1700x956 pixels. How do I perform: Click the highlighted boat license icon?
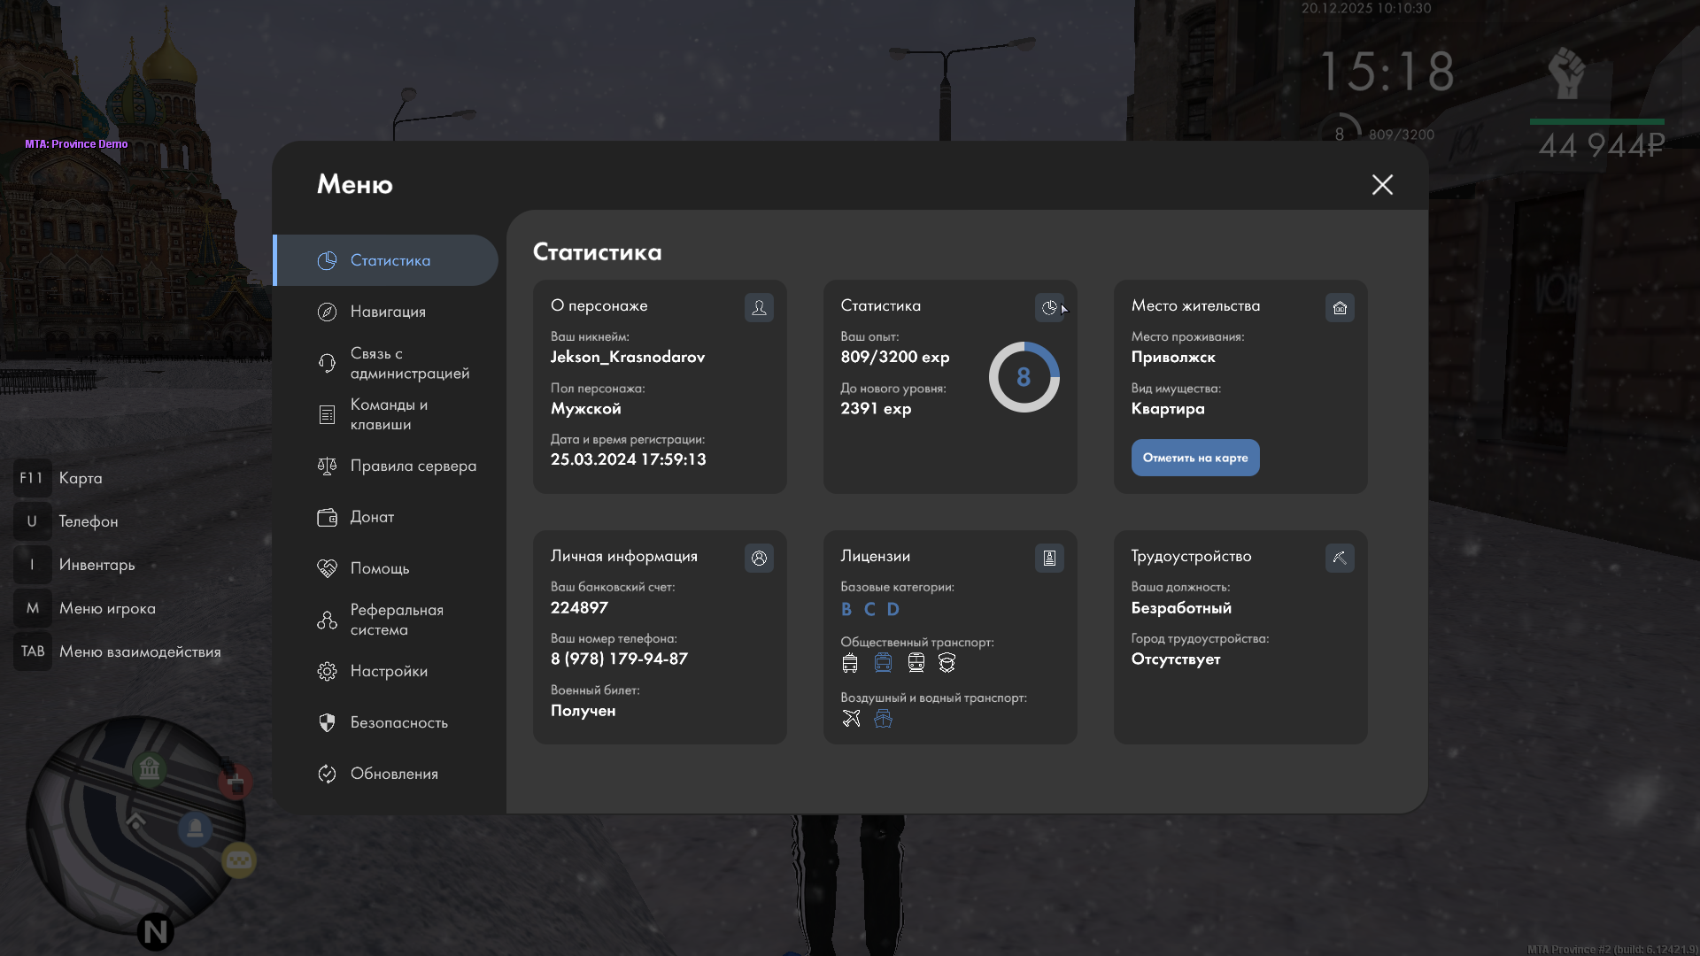[x=883, y=719]
